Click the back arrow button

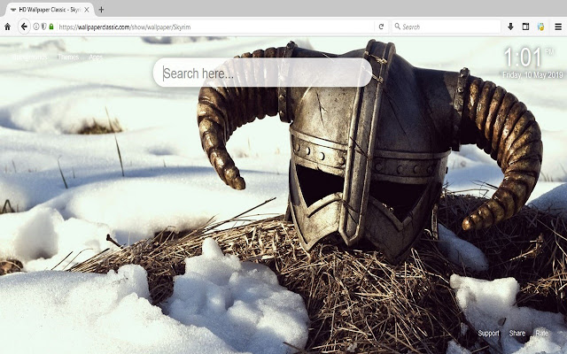point(24,27)
